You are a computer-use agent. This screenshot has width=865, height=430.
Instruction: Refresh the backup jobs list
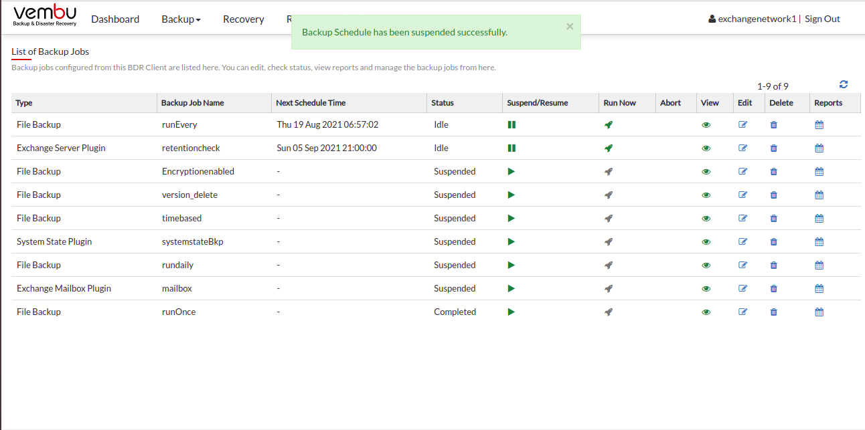[x=844, y=84]
